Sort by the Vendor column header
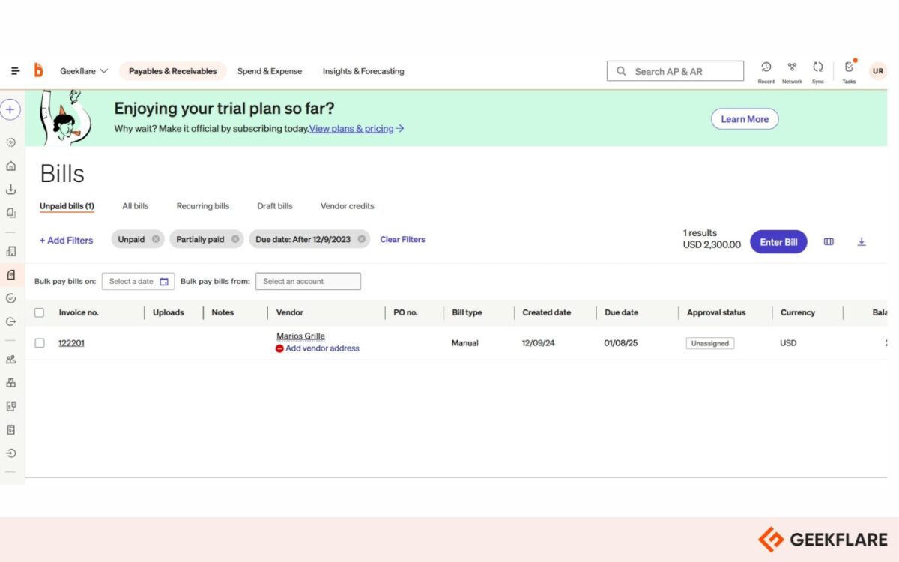899x562 pixels. [290, 312]
